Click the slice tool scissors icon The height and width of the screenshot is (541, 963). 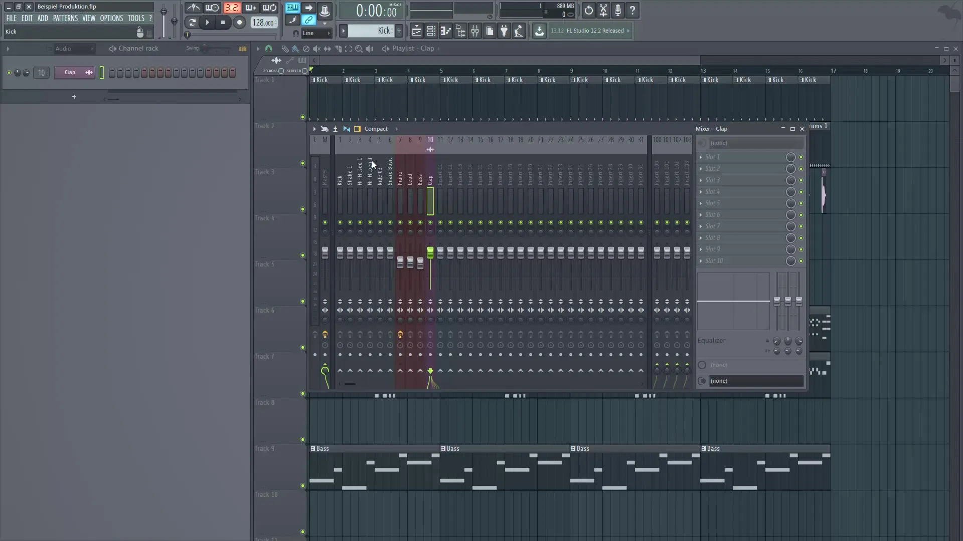[x=603, y=10]
